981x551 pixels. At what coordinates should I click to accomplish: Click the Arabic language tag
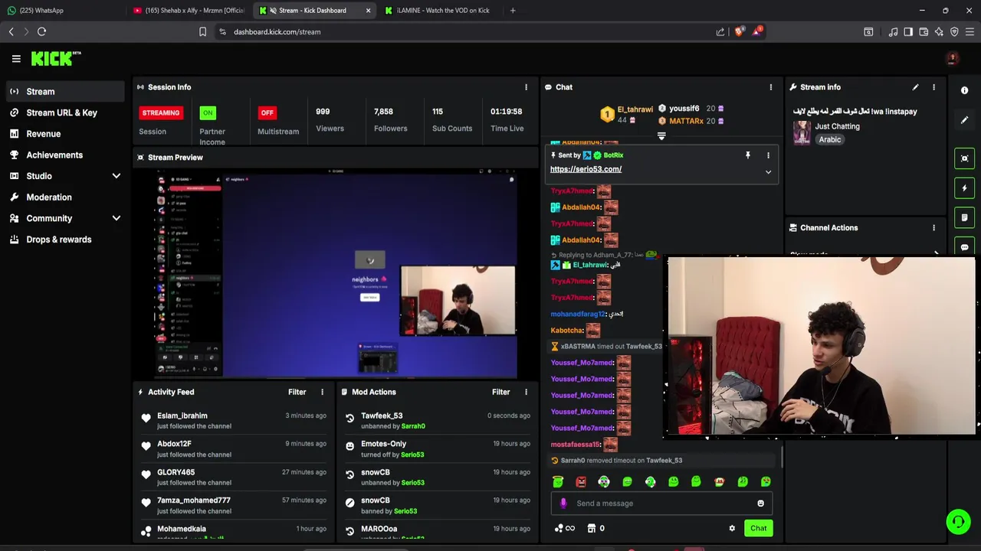coord(829,139)
